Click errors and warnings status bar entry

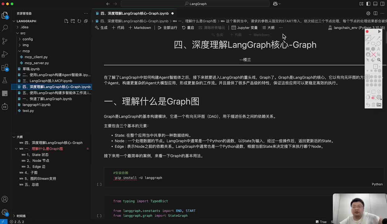tap(17, 222)
